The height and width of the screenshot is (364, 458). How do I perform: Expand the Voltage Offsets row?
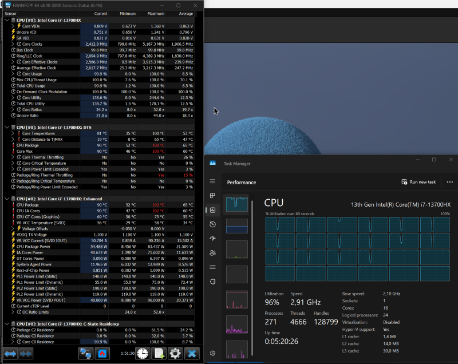click(x=13, y=228)
